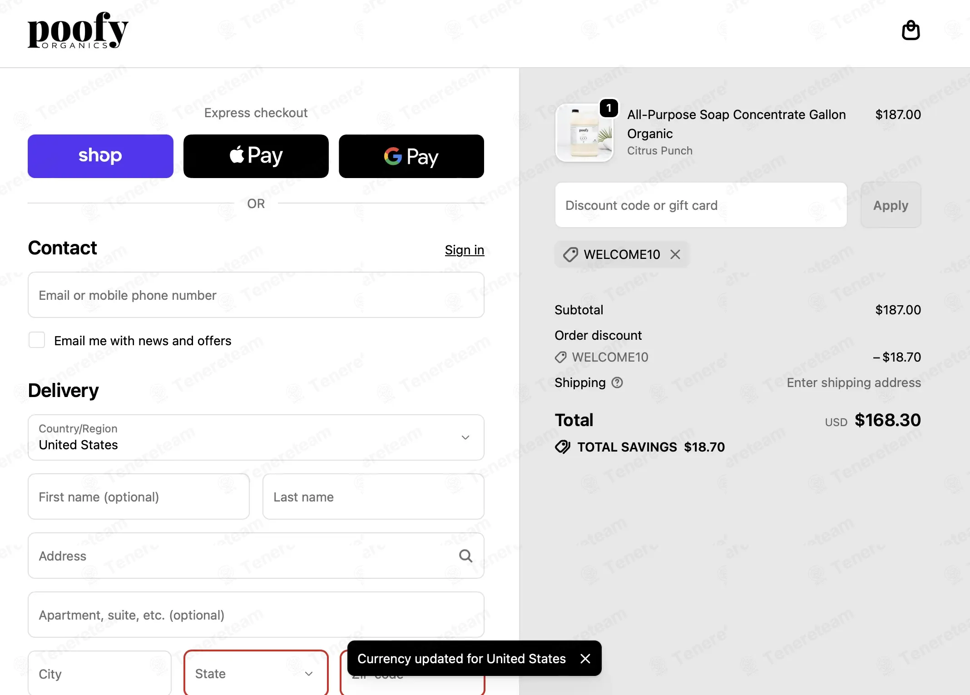The width and height of the screenshot is (970, 695).
Task: Click the Sign in link
Action: (465, 250)
